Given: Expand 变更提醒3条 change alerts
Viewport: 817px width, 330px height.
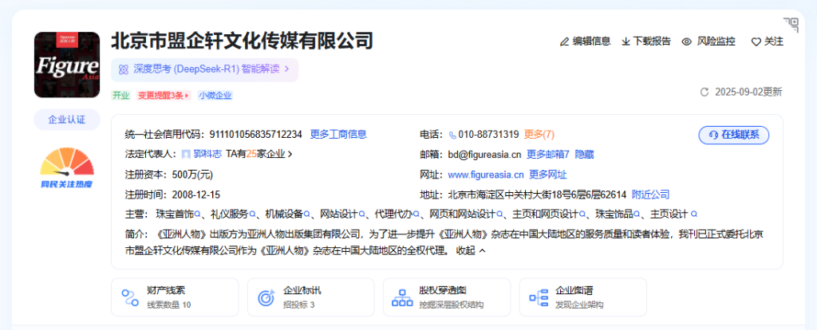Looking at the screenshot, I should (x=164, y=96).
